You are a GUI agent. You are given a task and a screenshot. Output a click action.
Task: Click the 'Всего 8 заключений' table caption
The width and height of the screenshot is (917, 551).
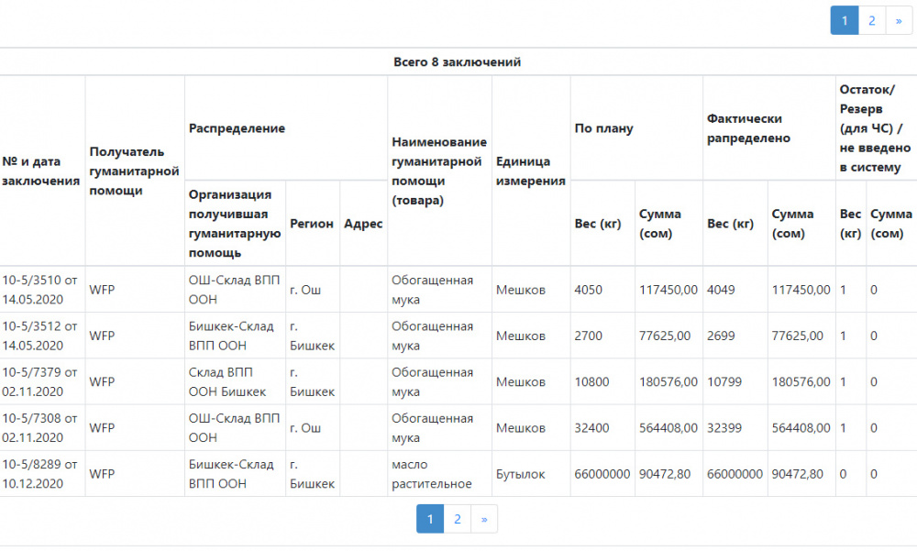point(458,62)
